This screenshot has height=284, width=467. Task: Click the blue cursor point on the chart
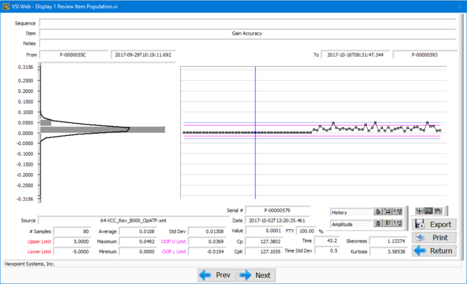click(256, 132)
